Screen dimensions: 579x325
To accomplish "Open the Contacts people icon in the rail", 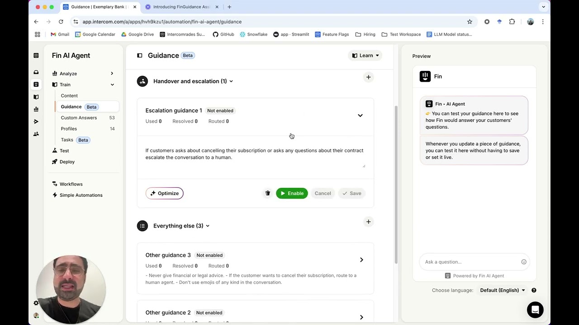I will [36, 134].
